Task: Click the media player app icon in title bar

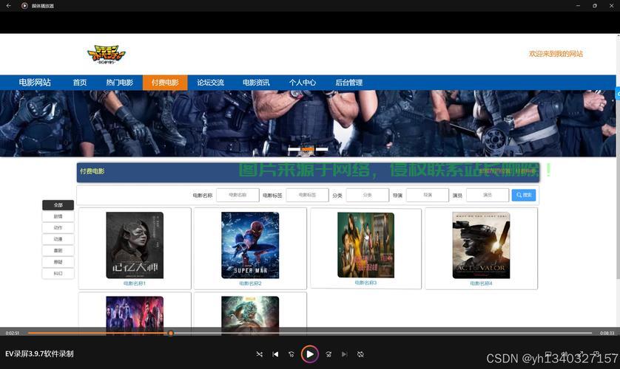Action: 24,5
